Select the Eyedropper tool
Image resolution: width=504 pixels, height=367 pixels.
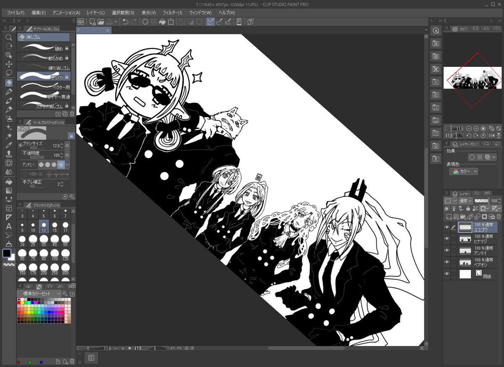pyautogui.click(x=8, y=145)
